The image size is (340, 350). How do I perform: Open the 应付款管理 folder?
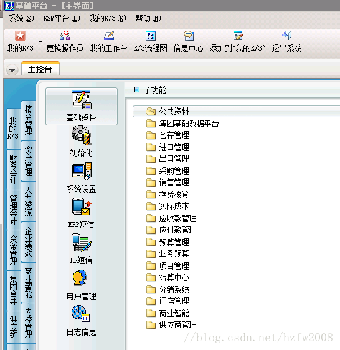tap(172, 230)
